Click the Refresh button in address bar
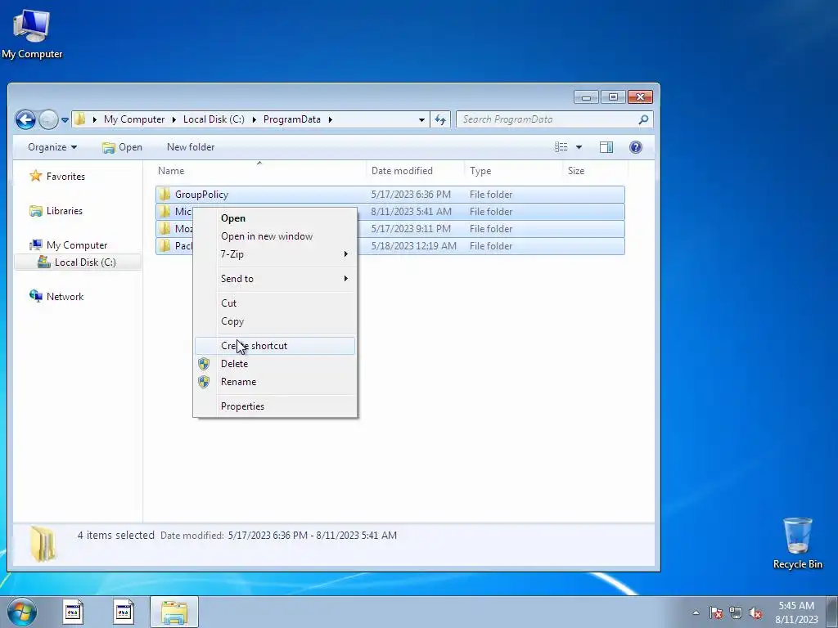 coord(439,119)
